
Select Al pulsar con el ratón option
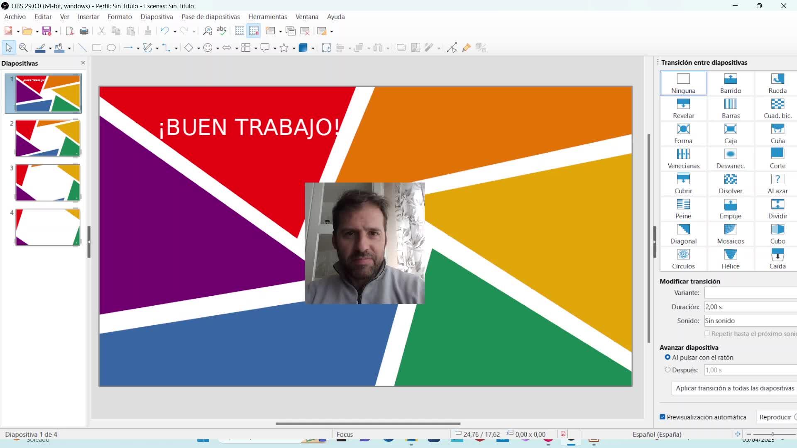(667, 357)
